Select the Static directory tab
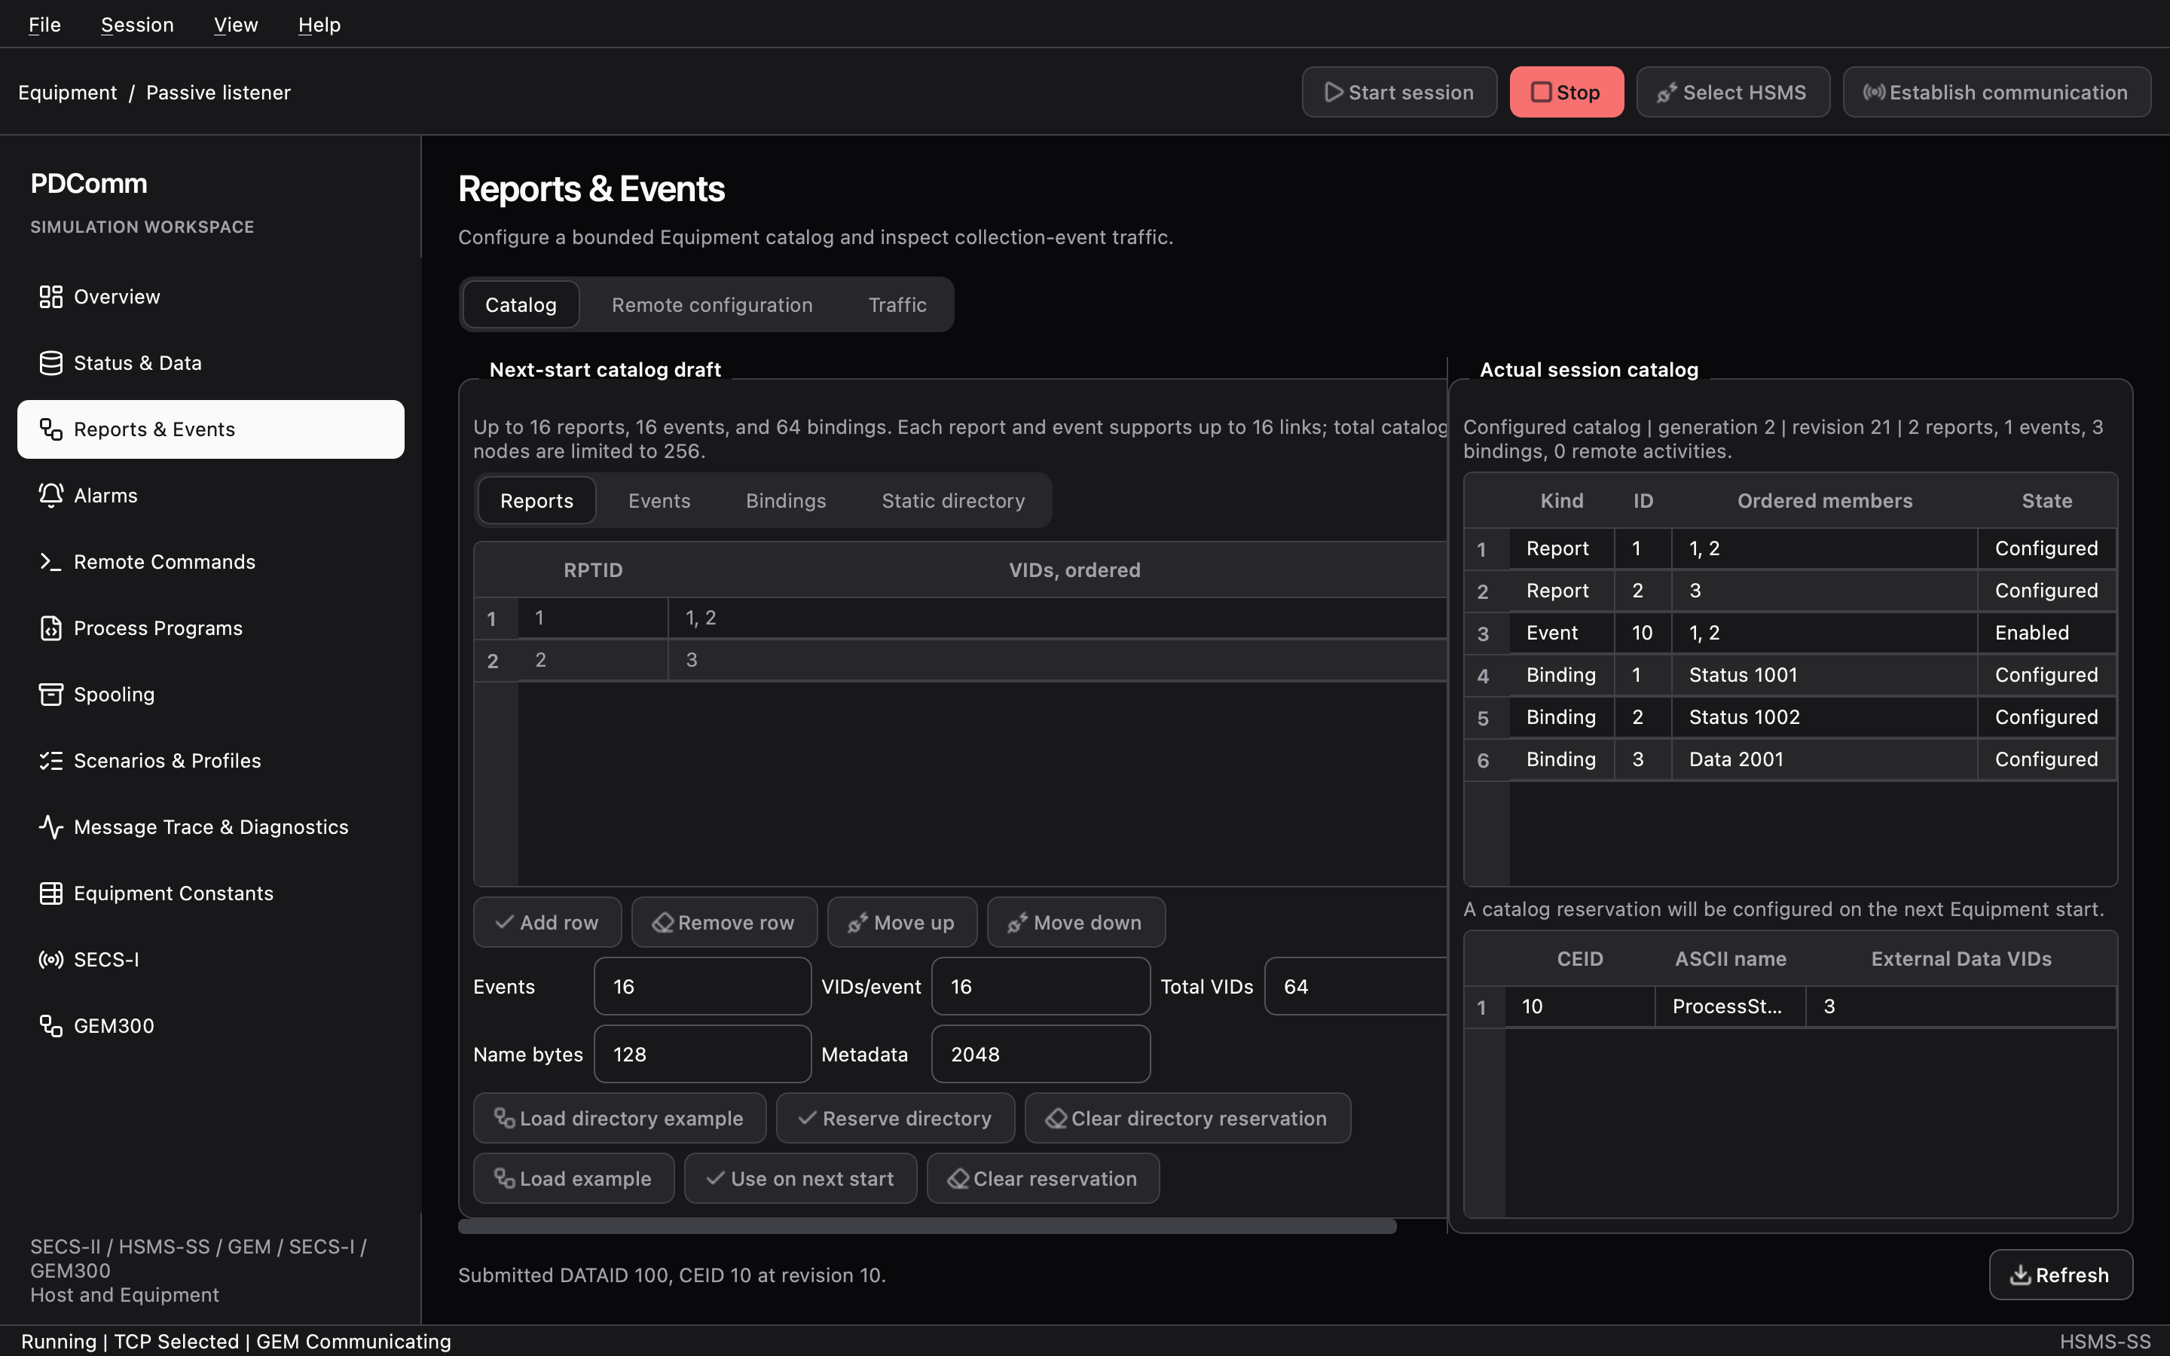 click(x=953, y=501)
